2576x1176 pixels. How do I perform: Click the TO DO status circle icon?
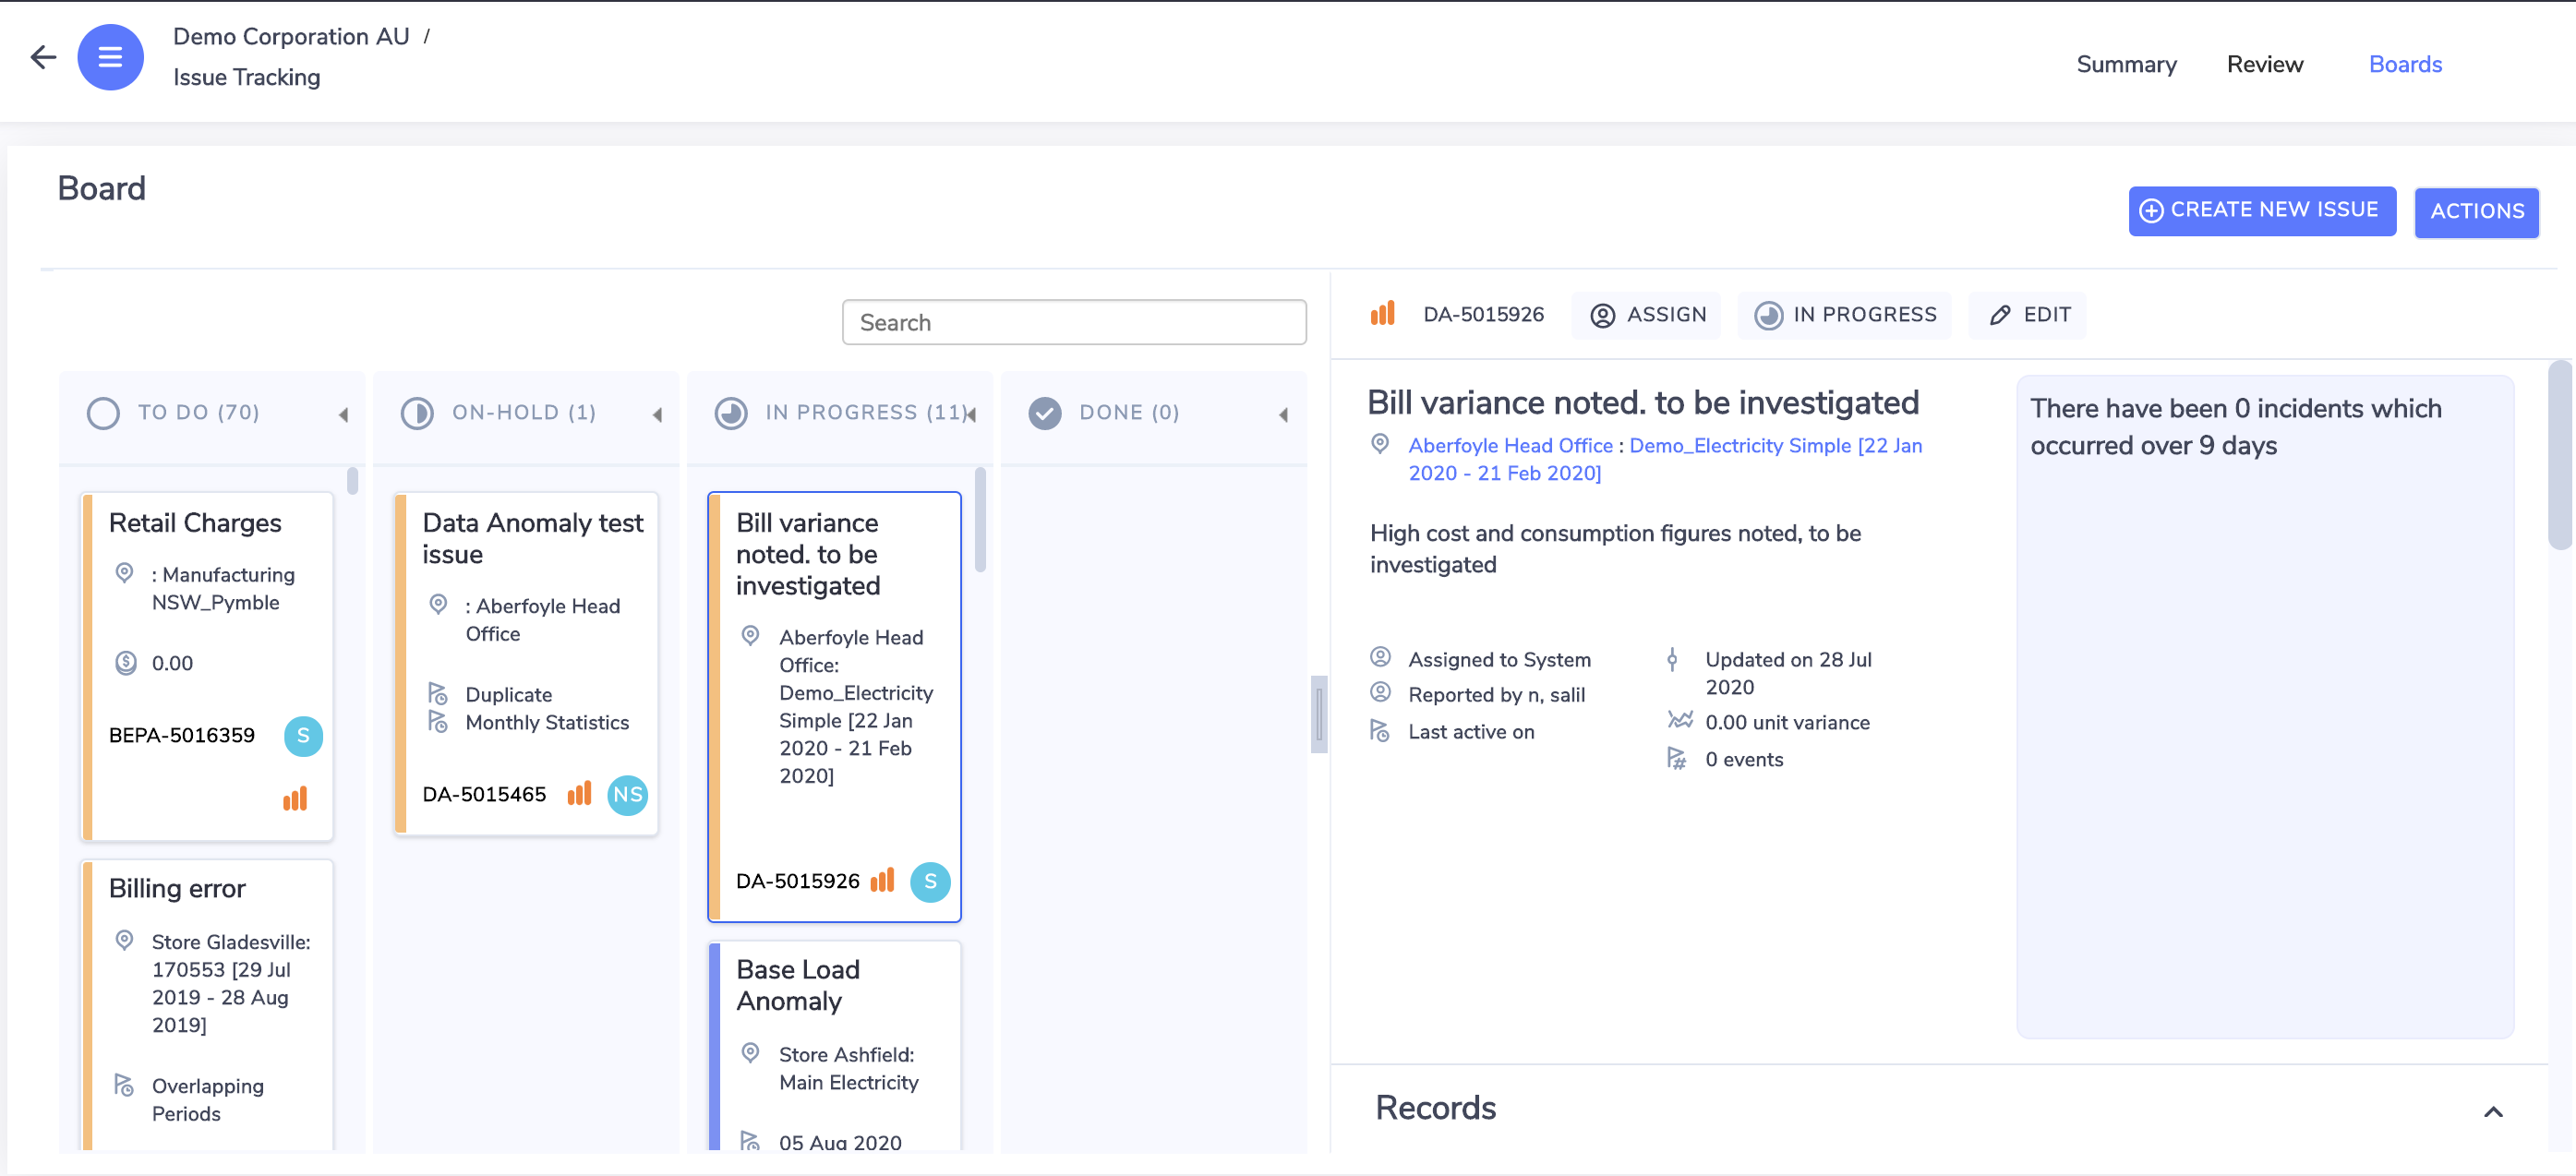pyautogui.click(x=103, y=413)
